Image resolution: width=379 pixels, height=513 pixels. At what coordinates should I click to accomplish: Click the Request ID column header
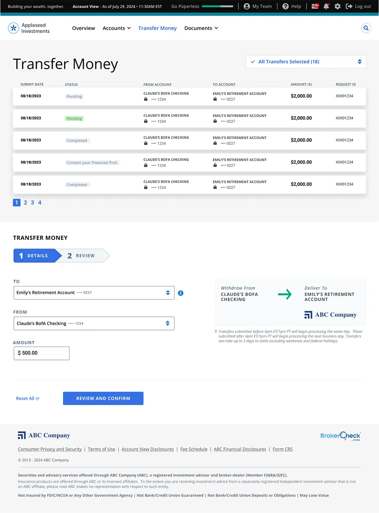click(x=346, y=84)
